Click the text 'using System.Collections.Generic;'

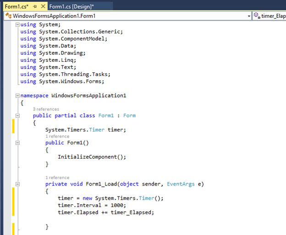[71, 32]
